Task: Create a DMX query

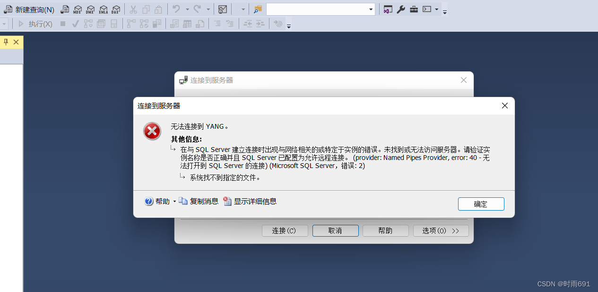Action: coord(90,9)
